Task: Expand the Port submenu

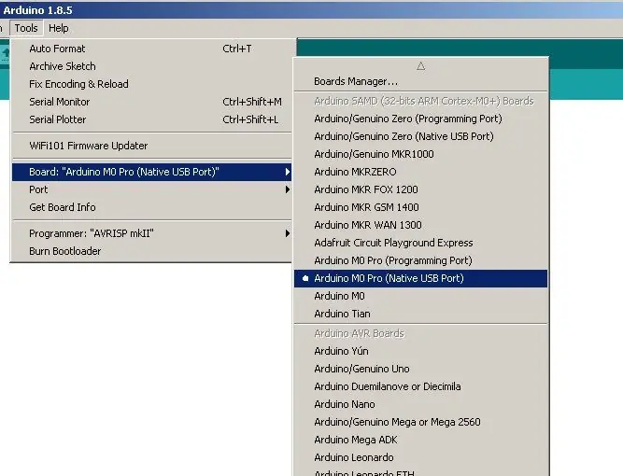Action: (151, 189)
